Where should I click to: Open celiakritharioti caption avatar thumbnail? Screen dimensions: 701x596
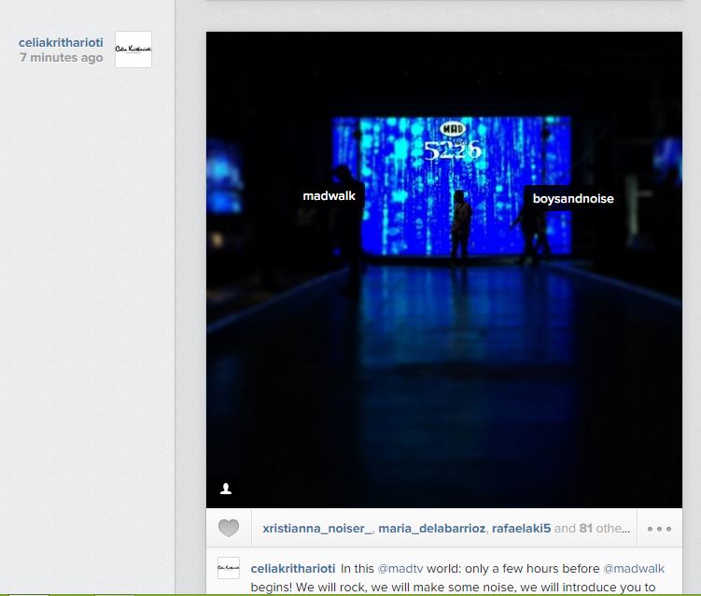coord(229,568)
